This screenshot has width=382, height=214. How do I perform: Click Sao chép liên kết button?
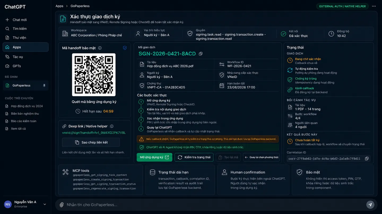91,142
